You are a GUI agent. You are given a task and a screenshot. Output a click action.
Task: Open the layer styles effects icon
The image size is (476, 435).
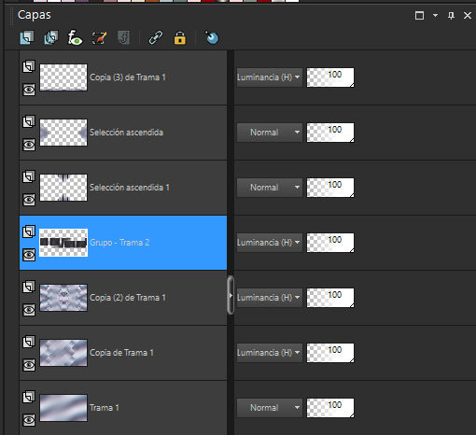click(x=75, y=38)
